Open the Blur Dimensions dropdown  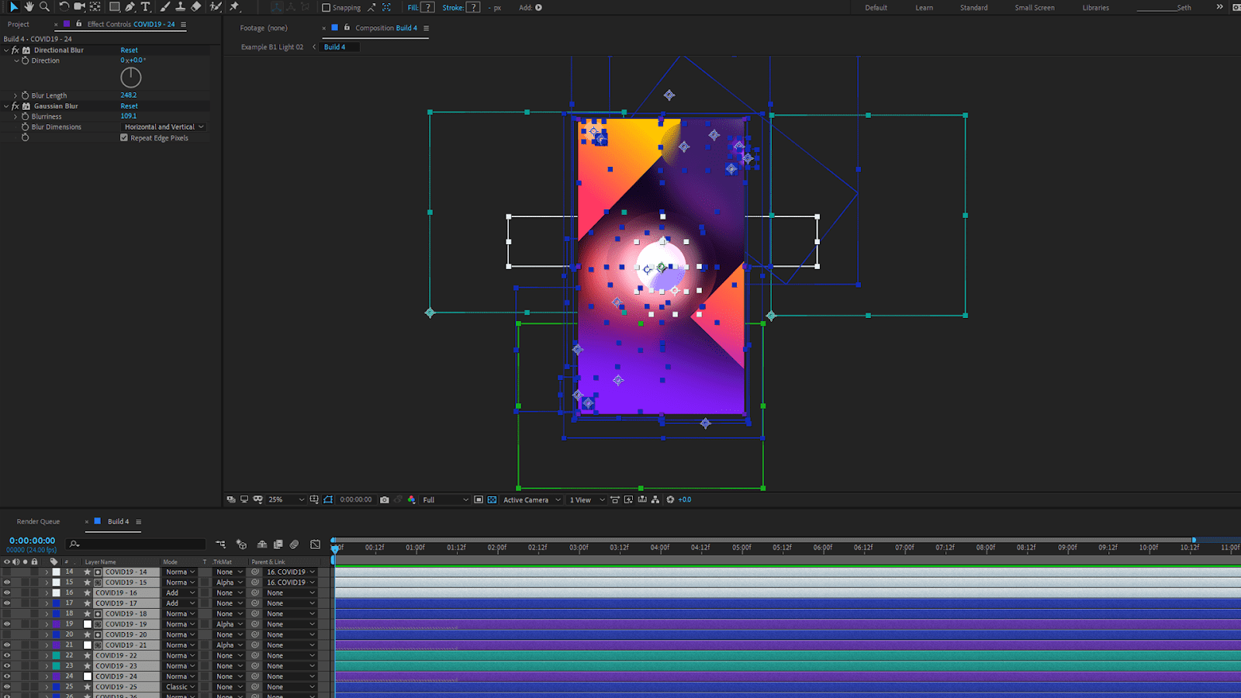pyautogui.click(x=164, y=127)
